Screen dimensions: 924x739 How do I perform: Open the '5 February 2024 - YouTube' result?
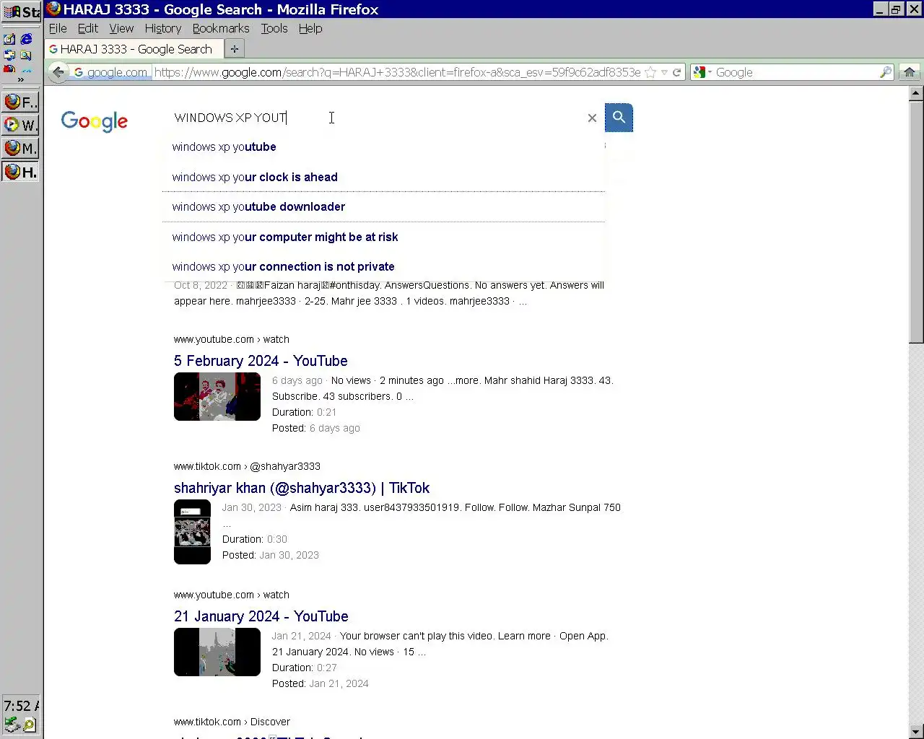pos(261,361)
